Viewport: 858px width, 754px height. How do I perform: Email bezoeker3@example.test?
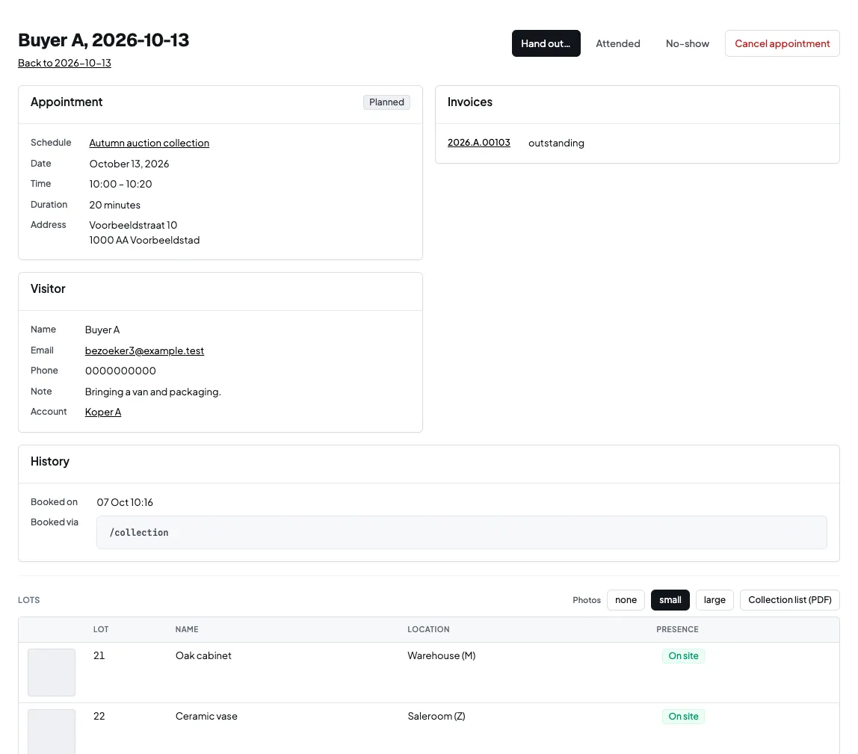[x=144, y=350]
